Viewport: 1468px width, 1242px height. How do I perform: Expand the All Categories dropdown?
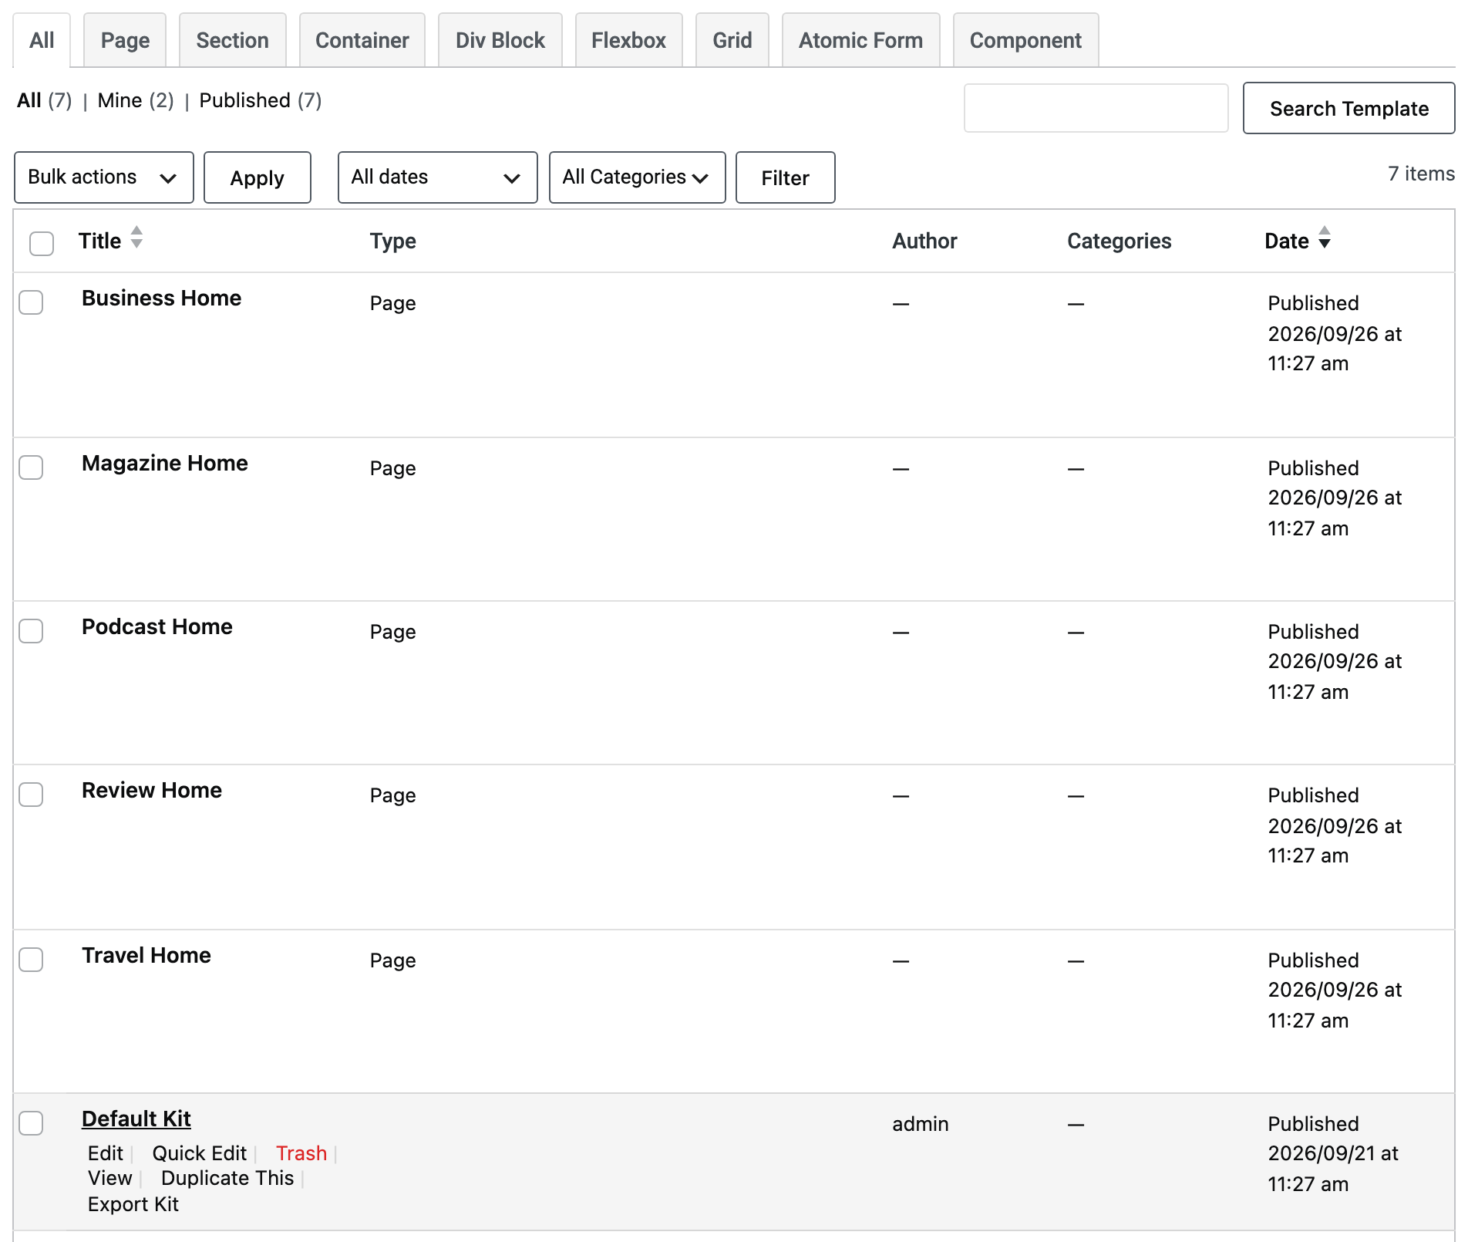click(x=638, y=177)
